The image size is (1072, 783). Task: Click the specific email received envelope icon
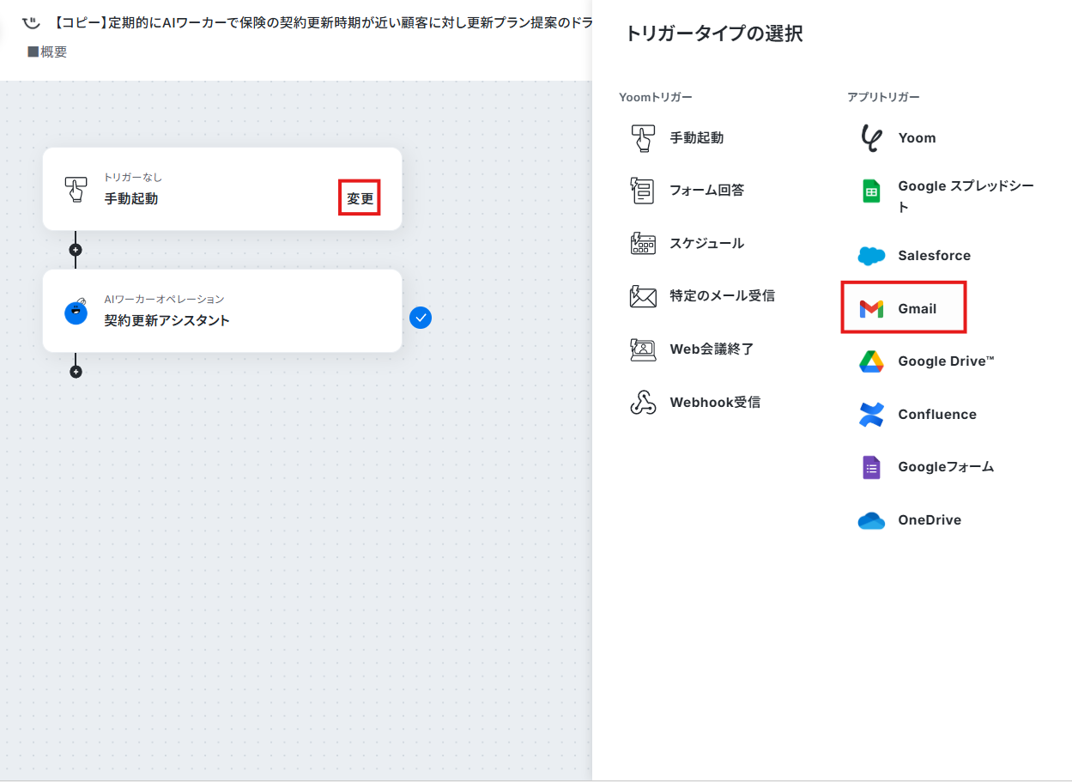coord(643,296)
